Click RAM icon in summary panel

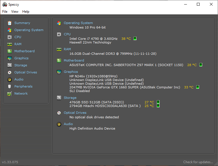point(59,49)
